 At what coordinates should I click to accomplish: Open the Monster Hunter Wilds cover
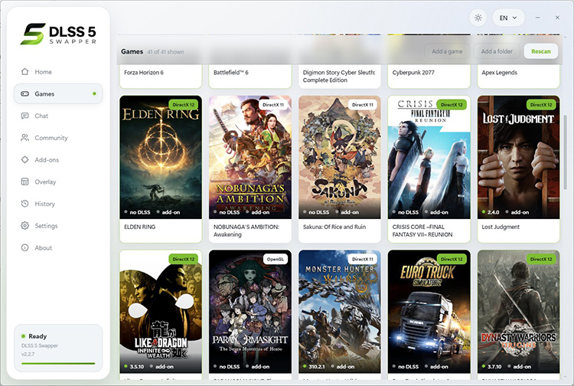click(x=339, y=312)
